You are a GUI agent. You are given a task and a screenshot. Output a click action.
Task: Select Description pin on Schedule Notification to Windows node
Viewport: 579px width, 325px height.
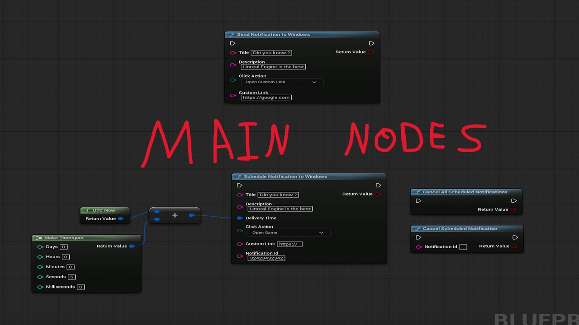coord(240,207)
